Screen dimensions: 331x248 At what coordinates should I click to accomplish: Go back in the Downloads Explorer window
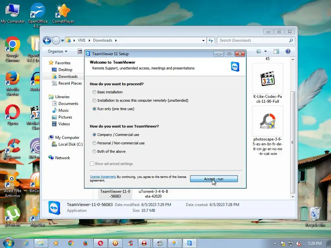click(47, 40)
